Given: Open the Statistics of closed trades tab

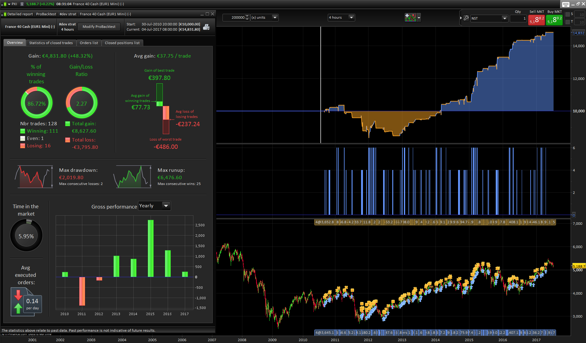Looking at the screenshot, I should (51, 43).
